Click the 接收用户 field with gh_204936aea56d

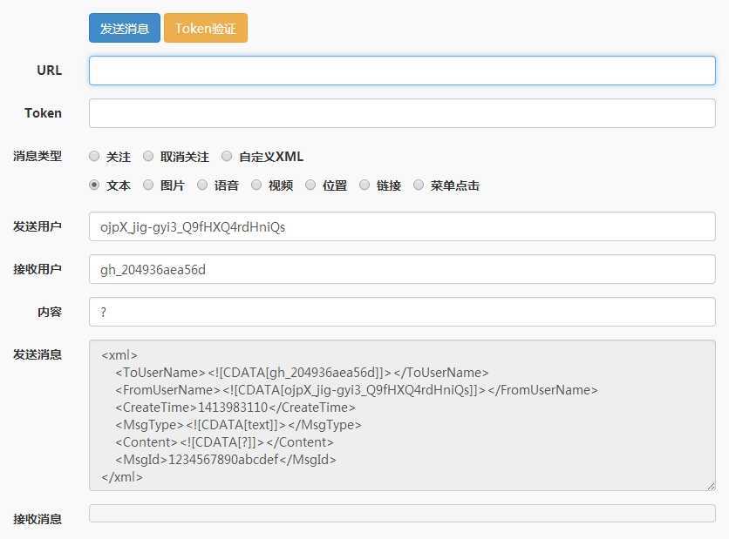401,269
